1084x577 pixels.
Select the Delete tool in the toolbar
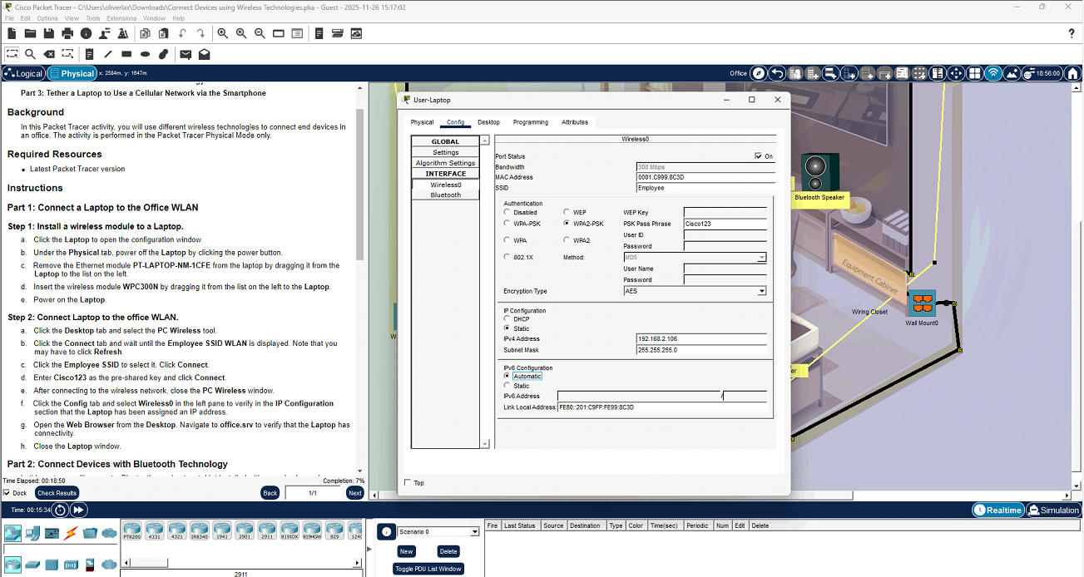tap(48, 53)
